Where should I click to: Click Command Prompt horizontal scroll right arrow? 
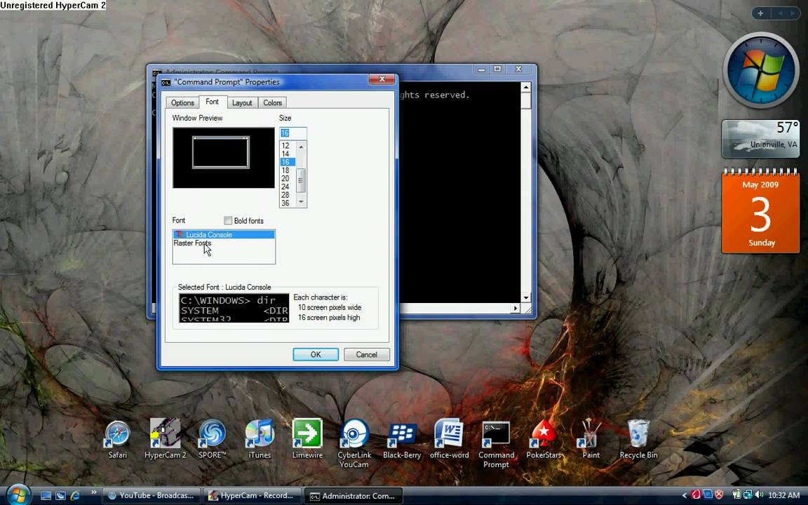click(x=516, y=308)
